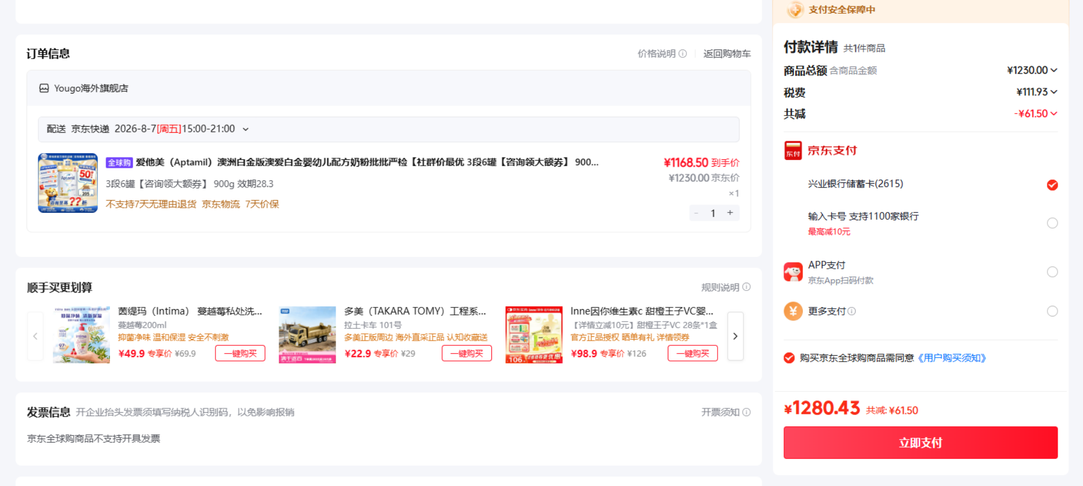The width and height of the screenshot is (1083, 486).
Task: Open the Aptamil milk powder product thumbnail
Action: (68, 183)
